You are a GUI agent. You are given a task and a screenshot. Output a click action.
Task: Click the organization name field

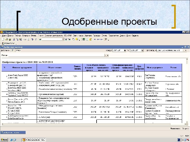[x=169, y=50]
